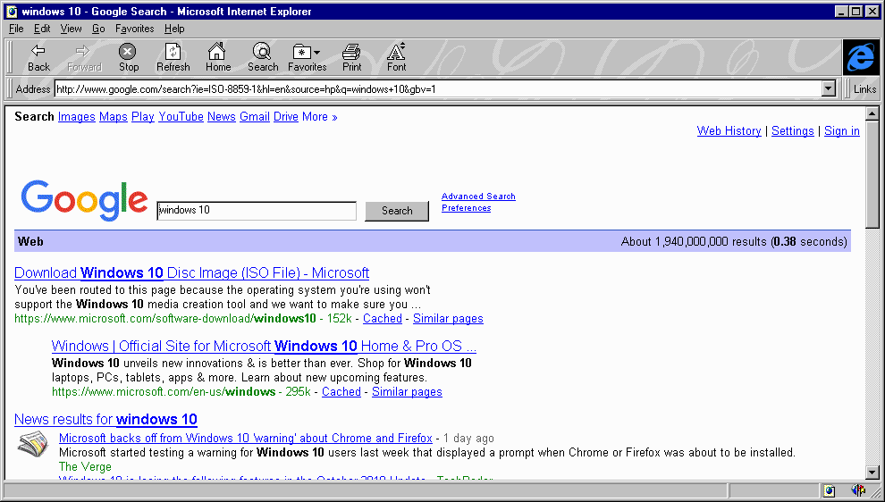Open the Go menu

pos(98,29)
